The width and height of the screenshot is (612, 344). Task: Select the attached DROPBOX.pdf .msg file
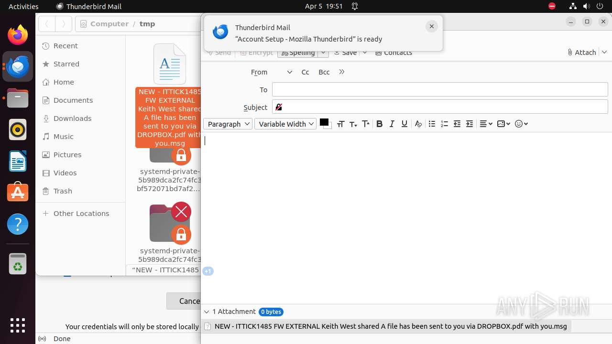coord(386,326)
